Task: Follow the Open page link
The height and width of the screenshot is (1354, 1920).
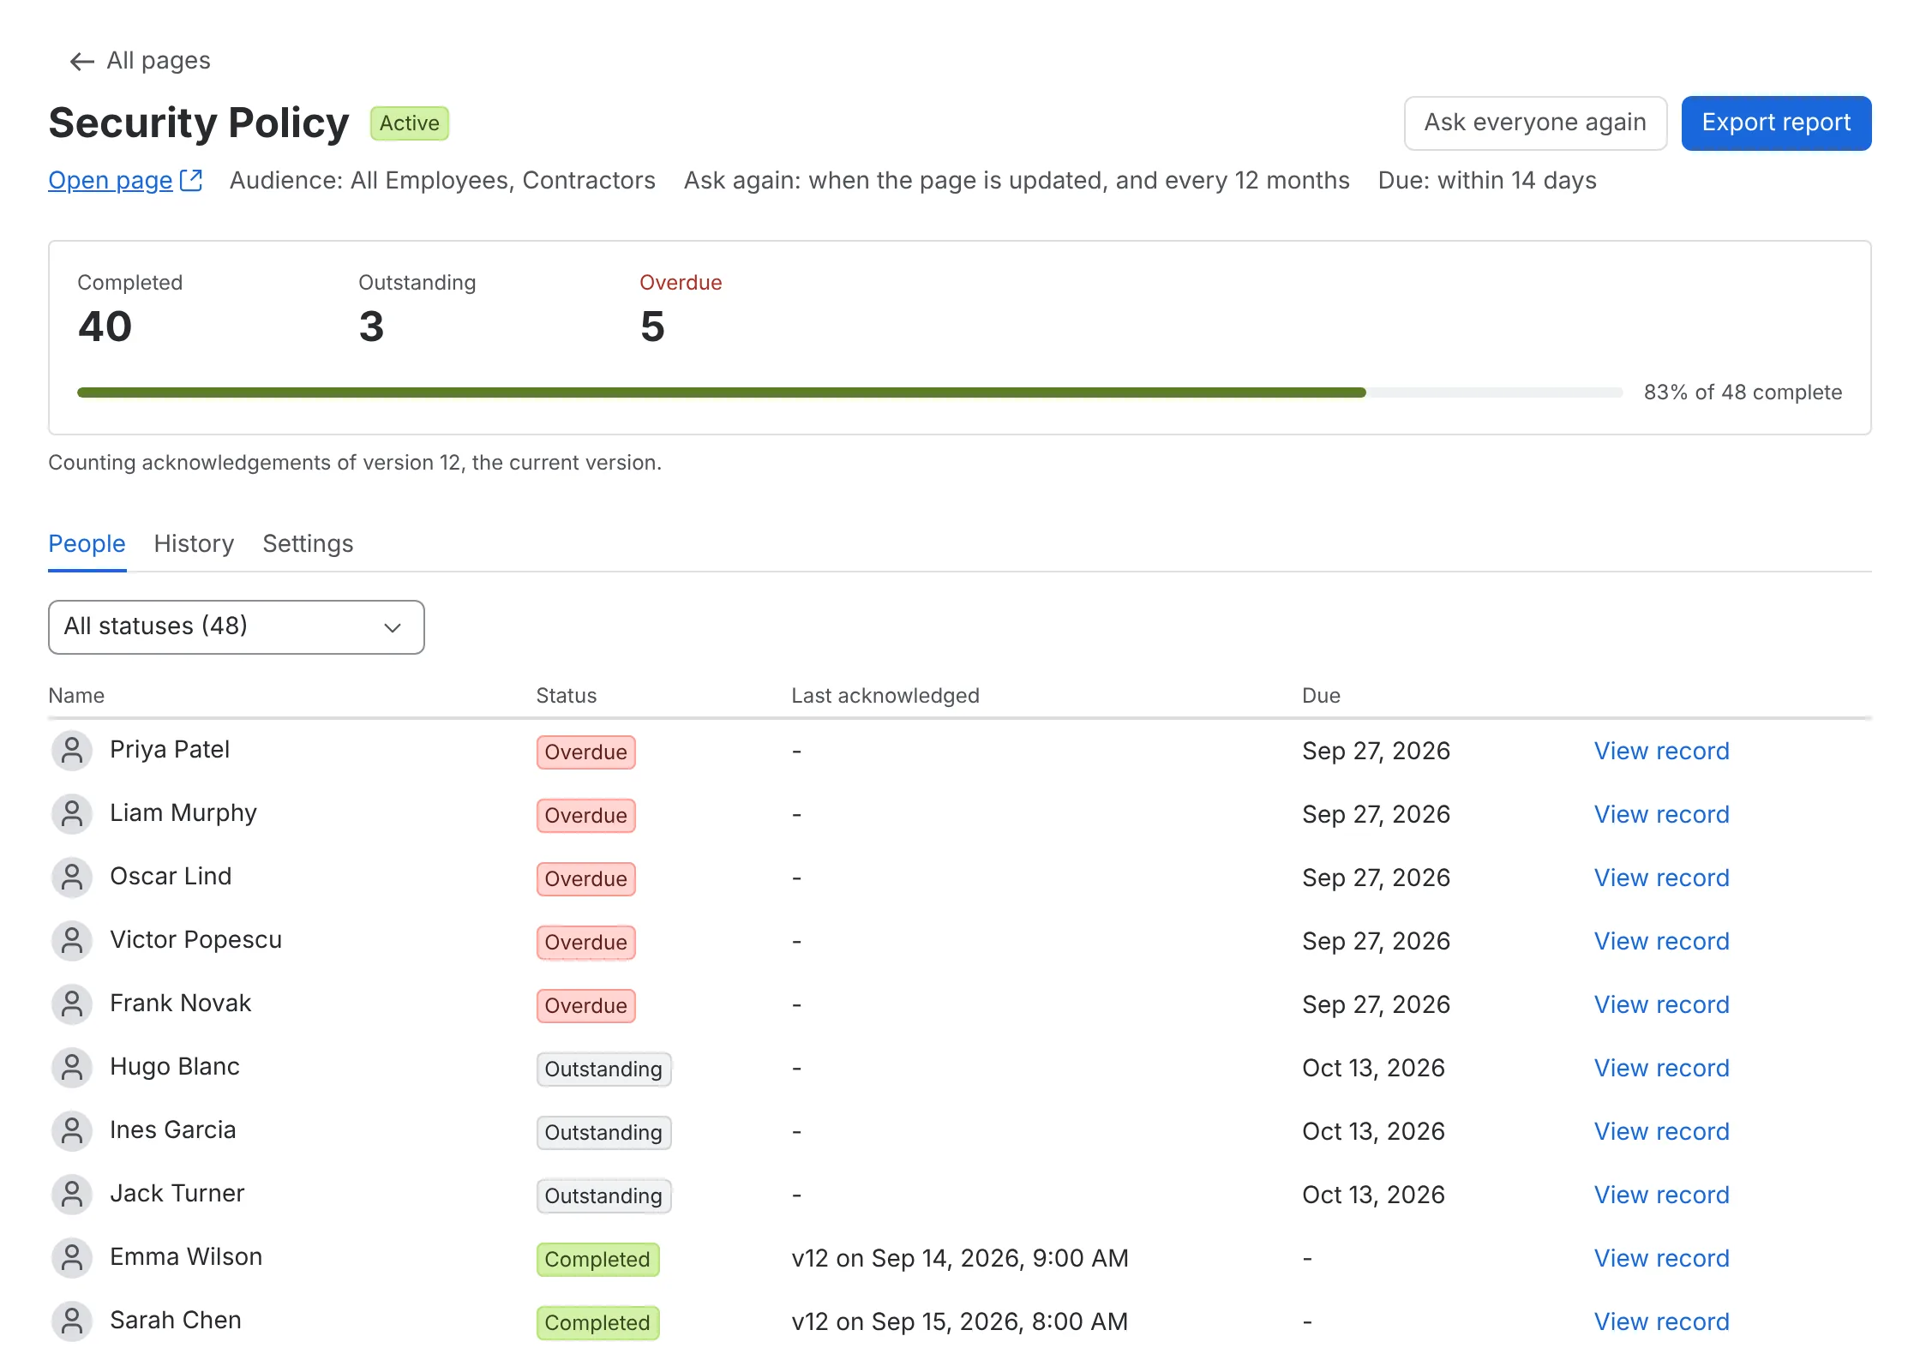Action: [111, 180]
